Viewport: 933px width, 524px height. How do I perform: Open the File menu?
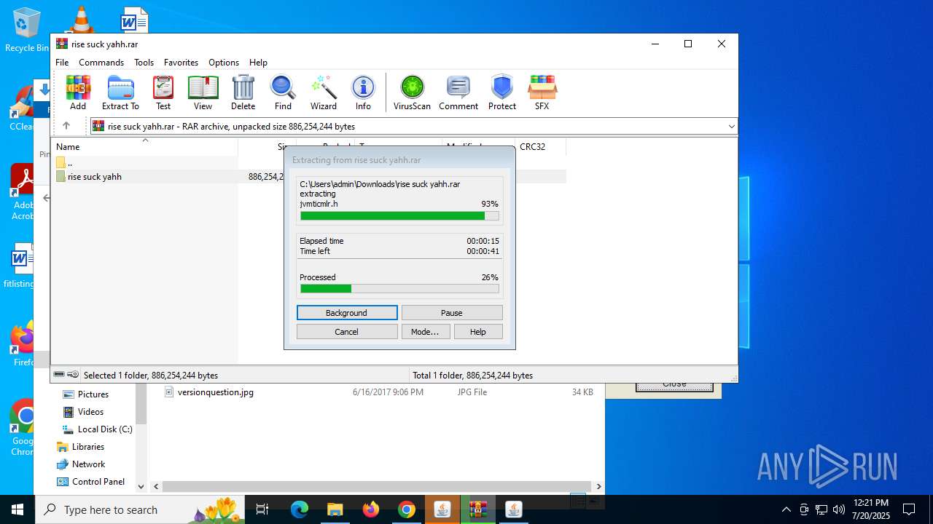pos(62,63)
